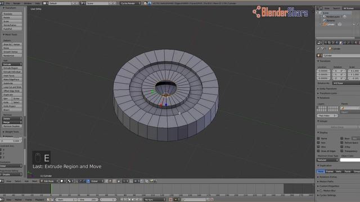
Task: Expand the Delta Transform panel
Action: (327, 89)
